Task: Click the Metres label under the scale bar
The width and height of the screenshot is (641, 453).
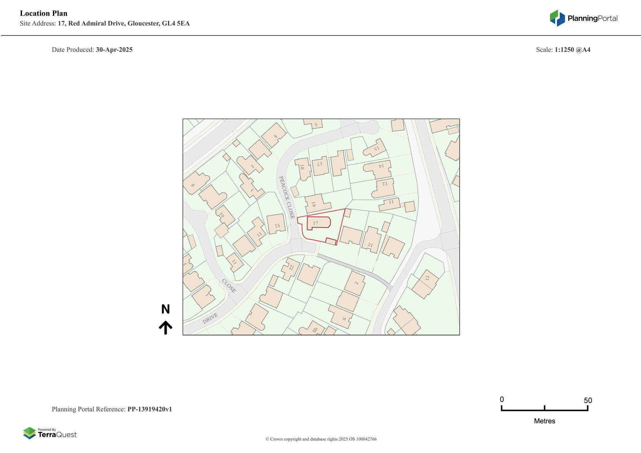Action: pos(545,421)
